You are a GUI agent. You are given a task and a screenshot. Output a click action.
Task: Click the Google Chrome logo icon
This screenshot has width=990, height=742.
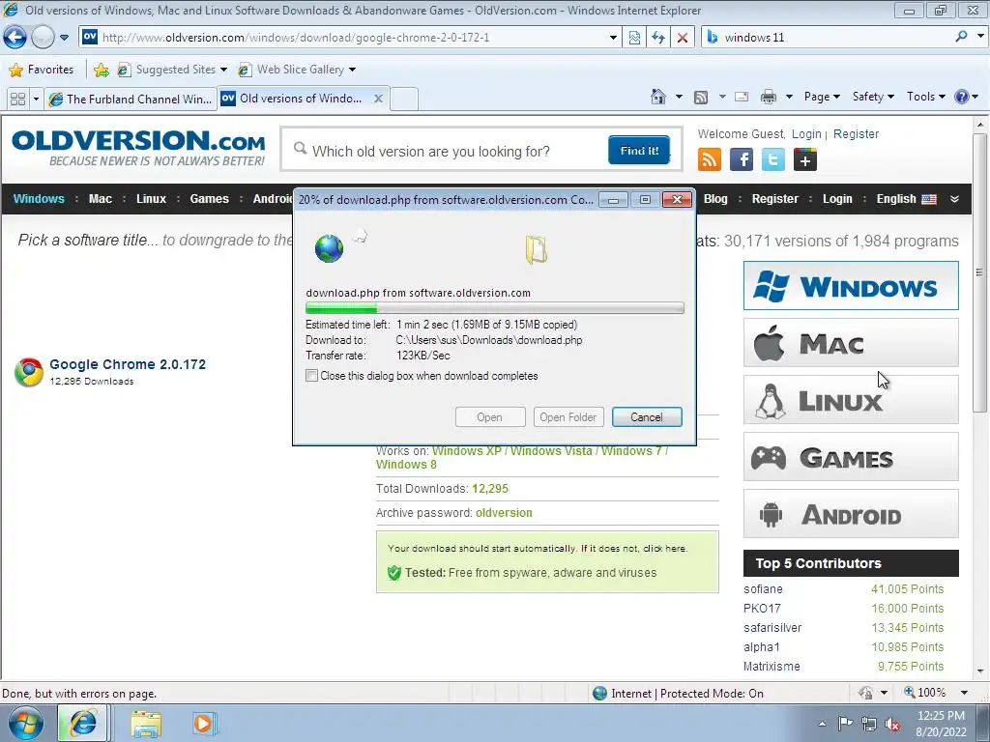(x=29, y=372)
